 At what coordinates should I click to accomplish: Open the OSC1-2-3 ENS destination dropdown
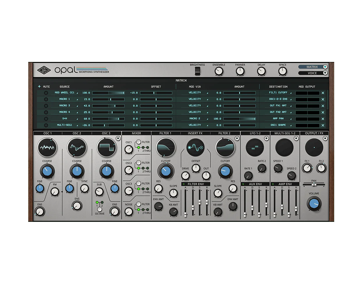tap(278, 99)
